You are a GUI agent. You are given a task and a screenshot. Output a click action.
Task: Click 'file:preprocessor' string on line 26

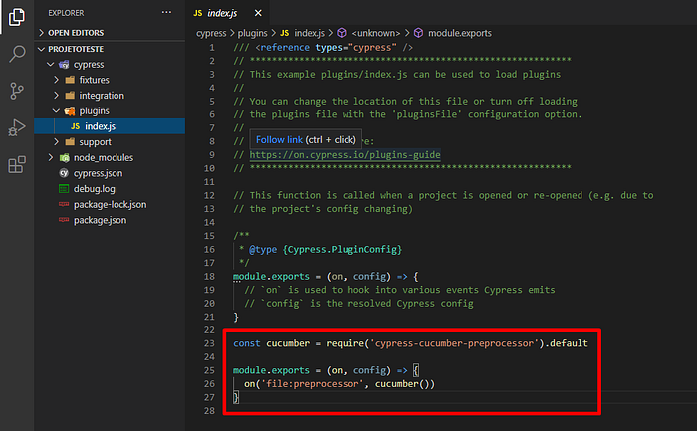312,384
